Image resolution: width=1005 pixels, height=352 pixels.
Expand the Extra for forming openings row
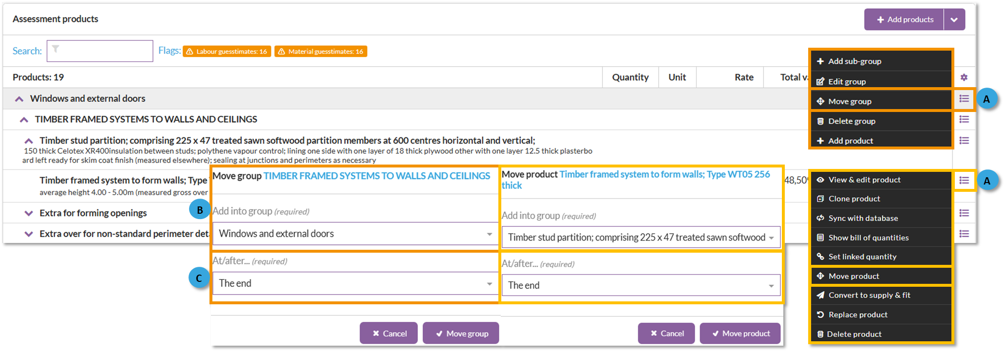tap(29, 213)
